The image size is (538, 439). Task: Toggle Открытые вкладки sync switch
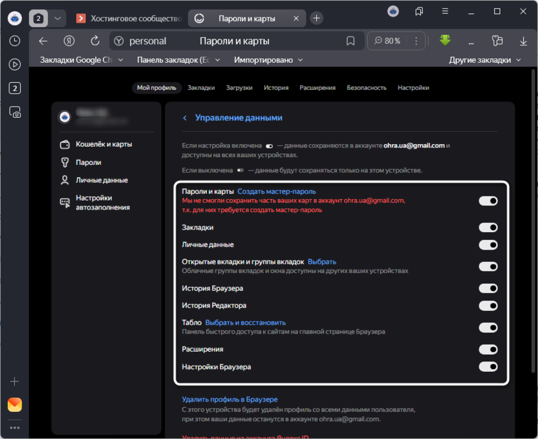(x=488, y=266)
